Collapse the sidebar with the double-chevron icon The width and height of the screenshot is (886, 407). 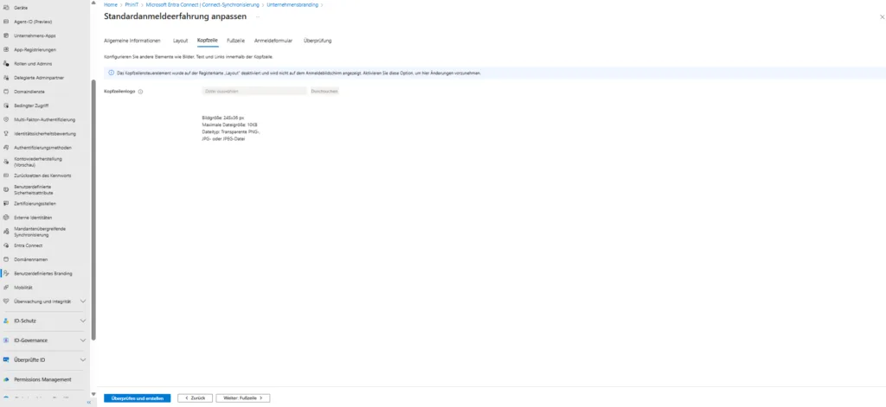[89, 403]
